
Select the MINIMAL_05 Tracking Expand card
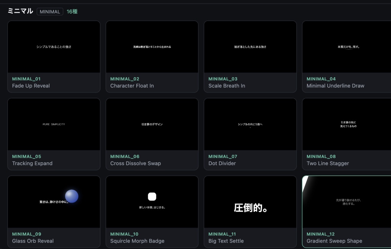tap(54, 134)
